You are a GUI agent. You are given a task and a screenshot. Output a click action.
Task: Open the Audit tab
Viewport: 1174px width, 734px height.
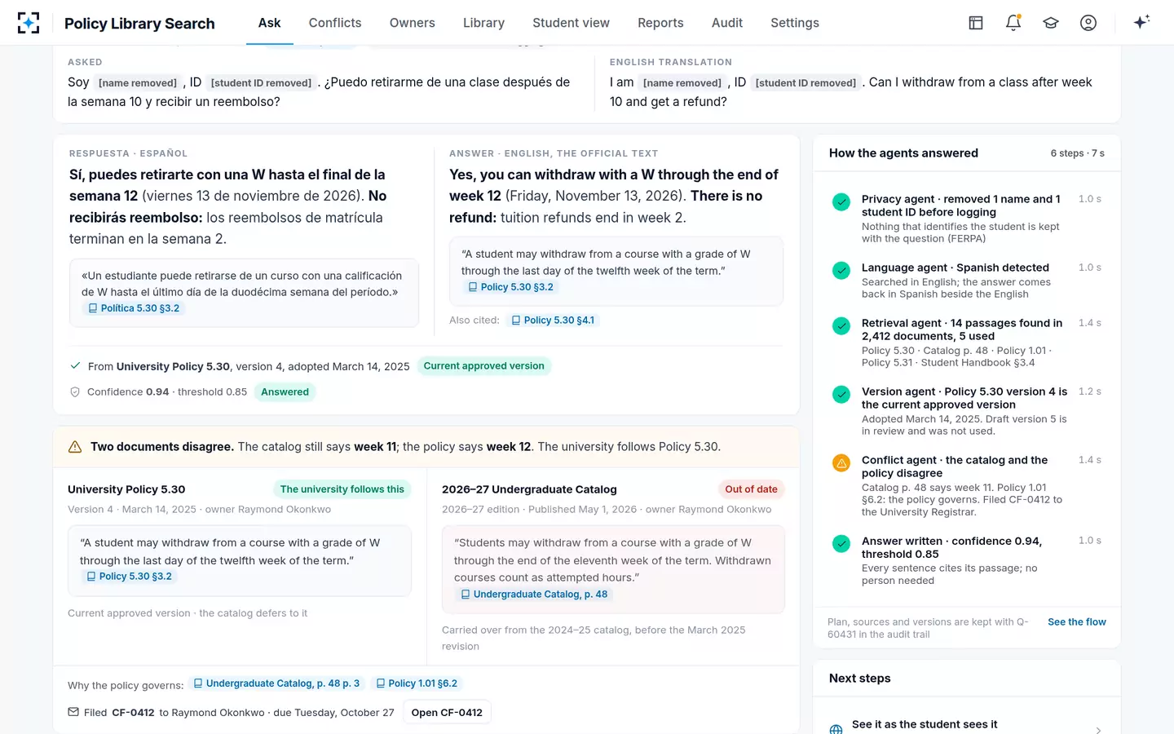pos(727,23)
